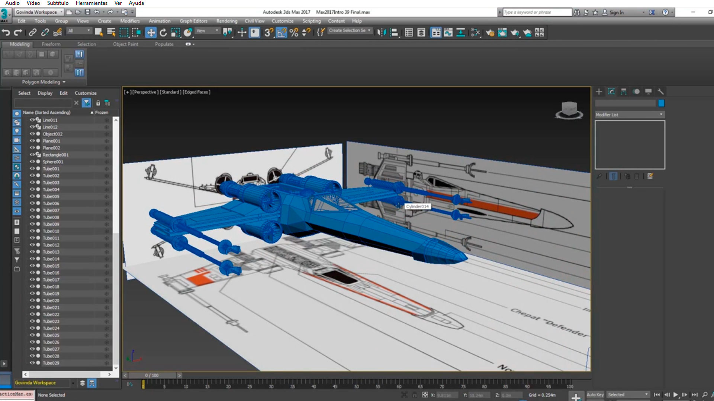Click the Scene Explorer filter funnel icon

(87, 103)
